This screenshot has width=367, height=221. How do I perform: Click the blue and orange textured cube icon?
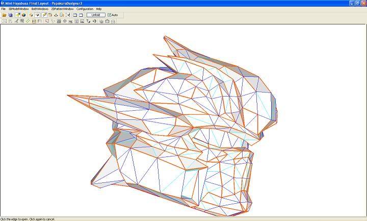23,15
